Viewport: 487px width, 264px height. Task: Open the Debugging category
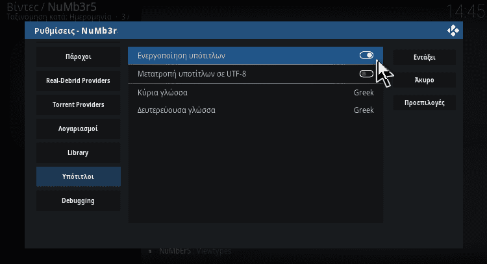click(x=79, y=200)
